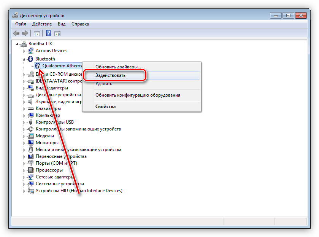Click the sound devices speaker icon
Viewport: 319px width, 237px height.
pyautogui.click(x=30, y=102)
